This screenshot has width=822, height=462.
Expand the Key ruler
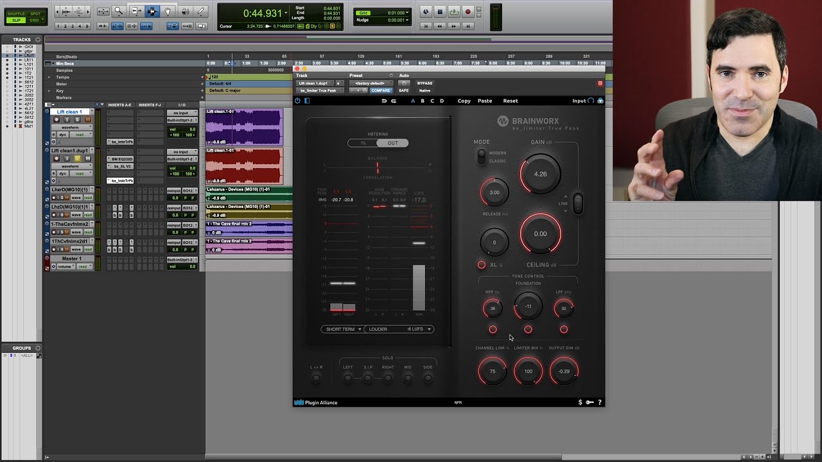(x=49, y=91)
